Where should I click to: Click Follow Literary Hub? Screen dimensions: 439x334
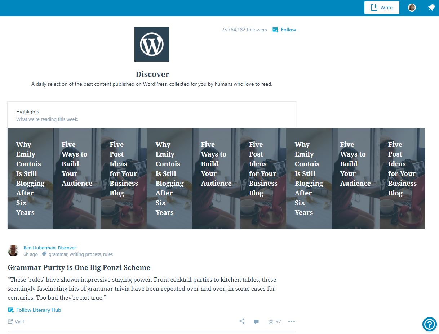click(34, 310)
